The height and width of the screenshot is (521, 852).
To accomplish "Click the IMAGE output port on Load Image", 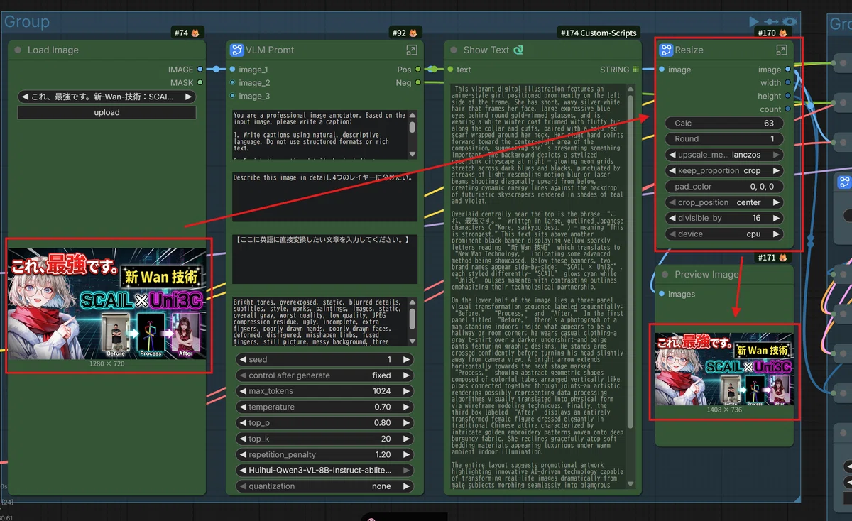I will click(200, 70).
